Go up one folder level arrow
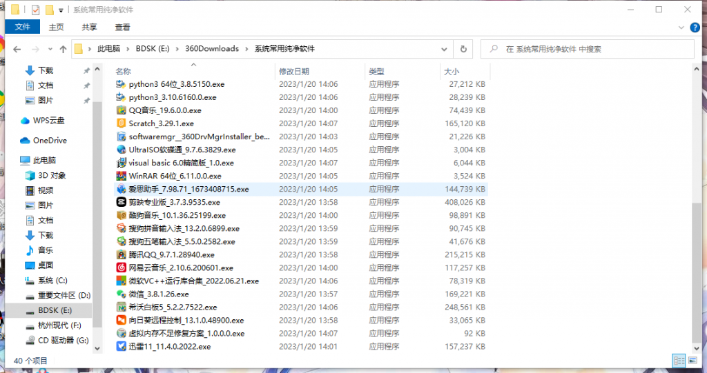Image resolution: width=707 pixels, height=373 pixels. coord(63,49)
